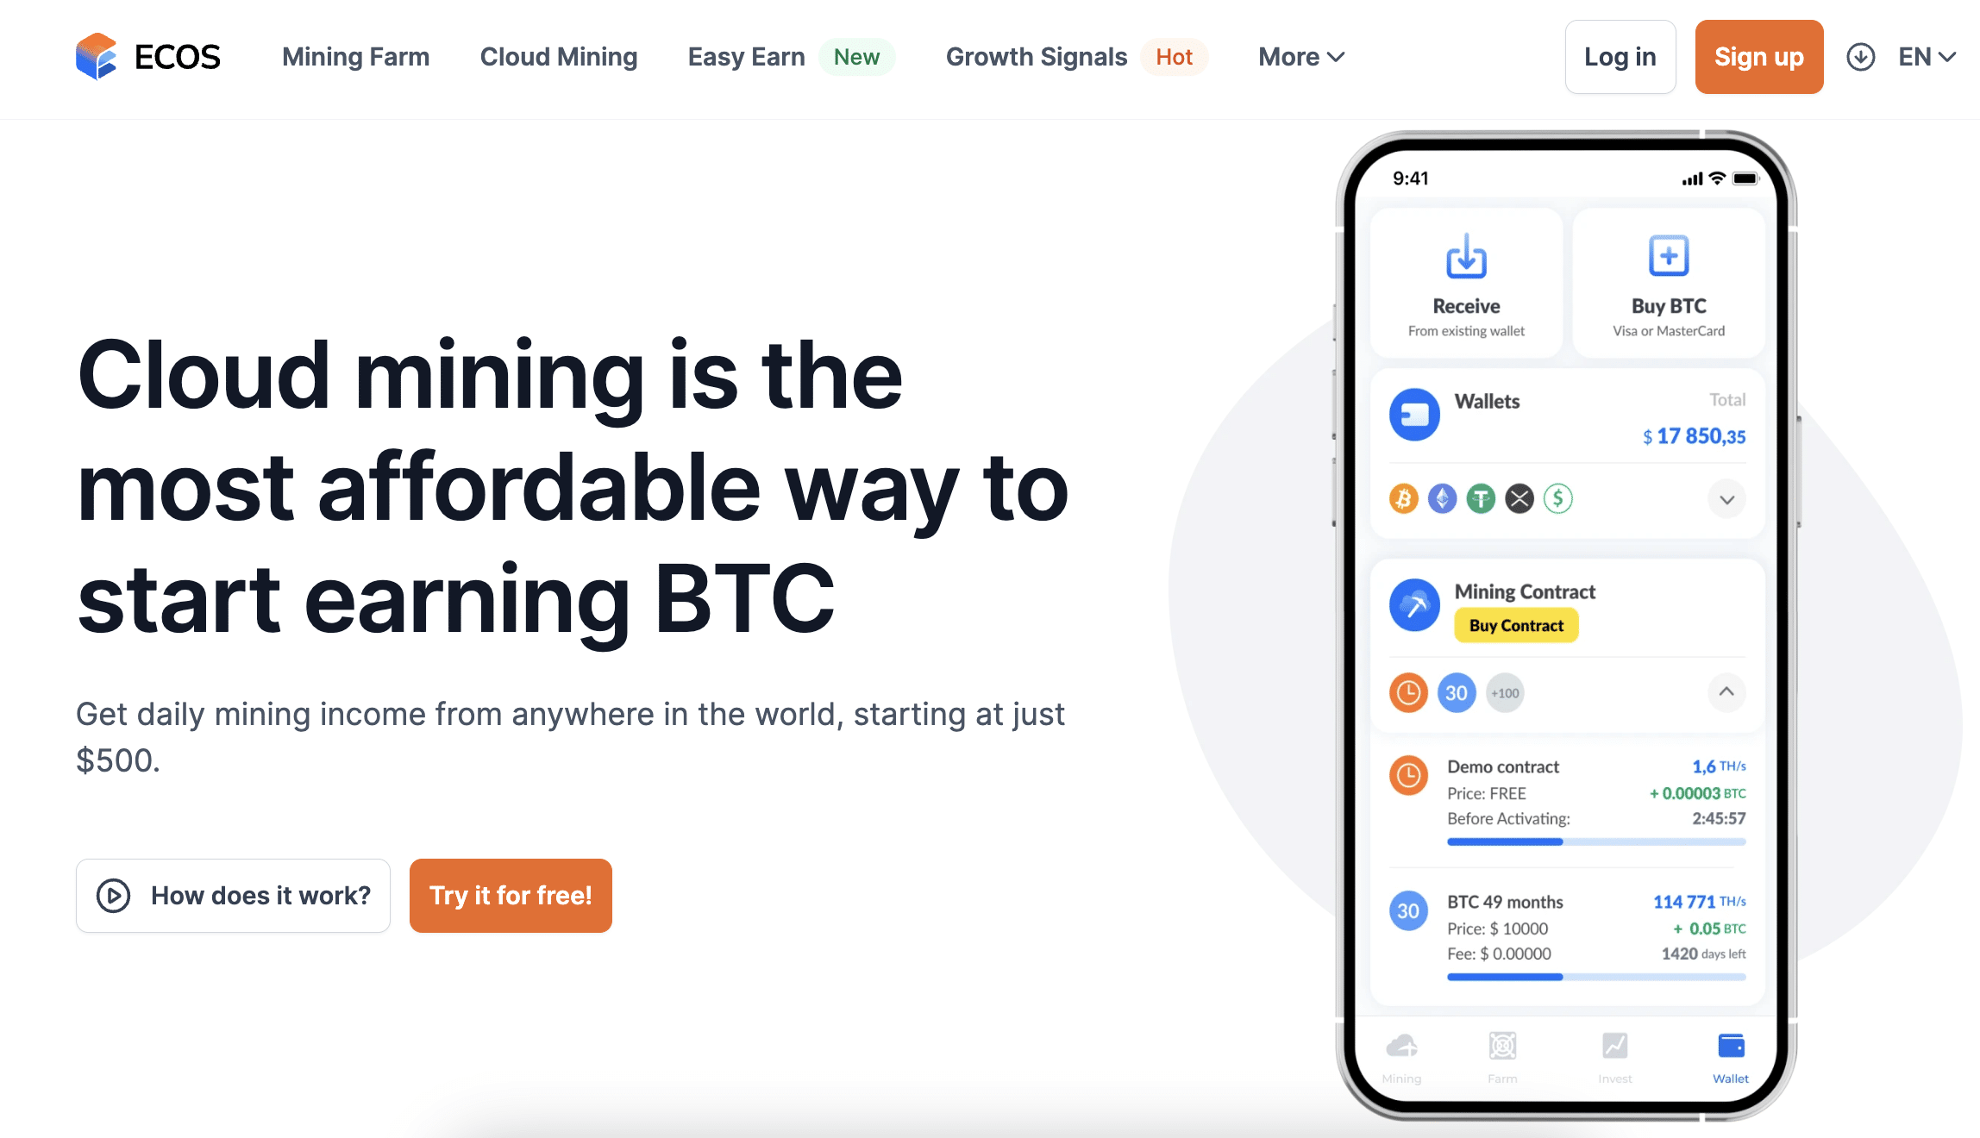Screen dimensions: 1980x1138
Task: Select the Mining Farm menu item
Action: pyautogui.click(x=355, y=56)
